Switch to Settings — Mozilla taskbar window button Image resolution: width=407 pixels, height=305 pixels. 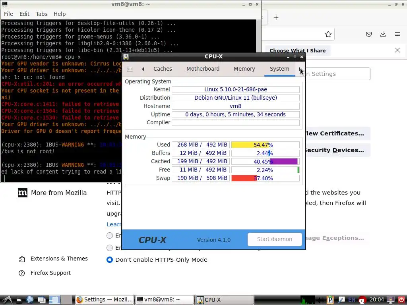pos(105,300)
